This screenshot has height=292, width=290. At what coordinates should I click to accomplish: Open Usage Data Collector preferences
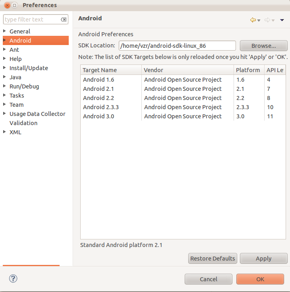pos(37,114)
